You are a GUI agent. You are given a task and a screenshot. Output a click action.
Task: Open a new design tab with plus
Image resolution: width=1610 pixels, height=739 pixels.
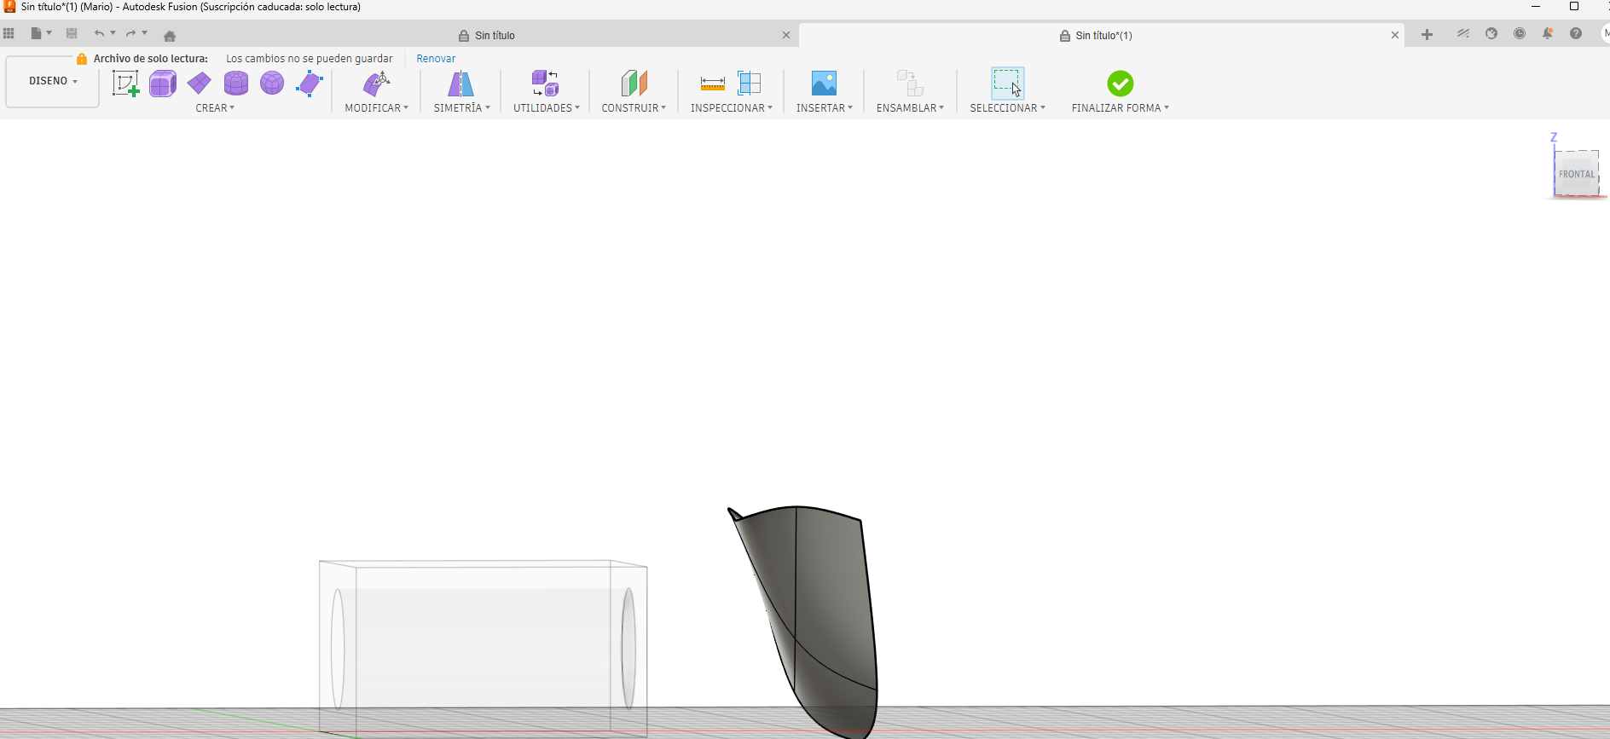(x=1427, y=34)
